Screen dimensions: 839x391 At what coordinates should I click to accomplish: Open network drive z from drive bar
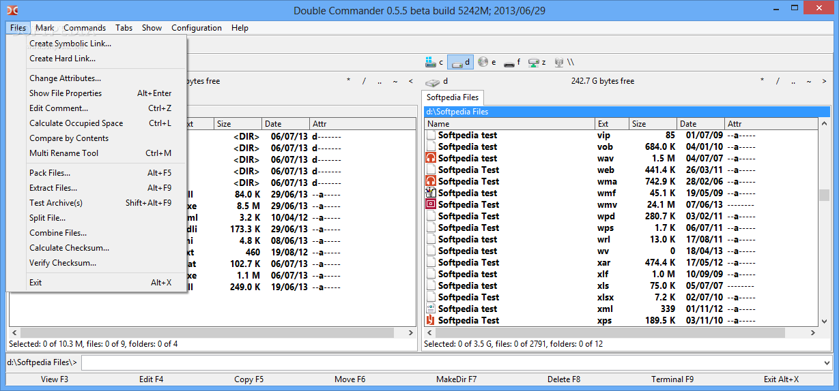tap(538, 62)
